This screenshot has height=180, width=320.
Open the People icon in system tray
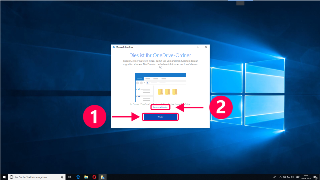(274, 177)
